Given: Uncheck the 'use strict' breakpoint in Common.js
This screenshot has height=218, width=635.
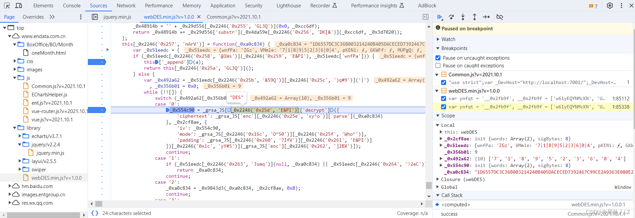Looking at the screenshot, I should point(443,82).
